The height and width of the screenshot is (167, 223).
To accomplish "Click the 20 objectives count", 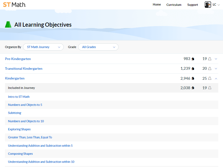I will (205, 69).
